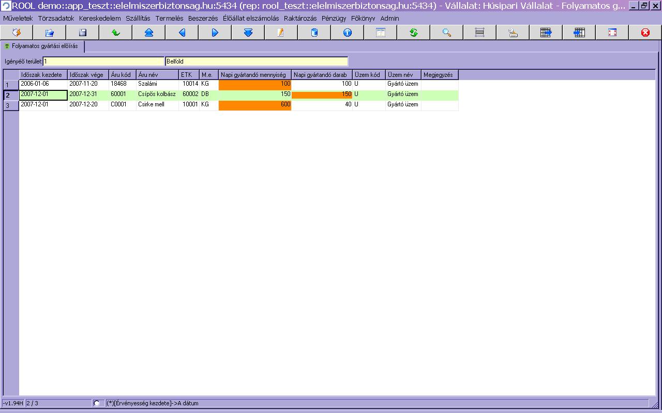Click the gray row-height lines icon
This screenshot has height=413, width=662.
coord(480,33)
